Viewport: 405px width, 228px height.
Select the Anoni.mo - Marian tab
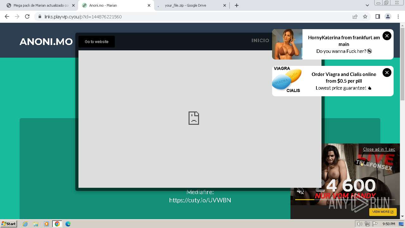116,5
